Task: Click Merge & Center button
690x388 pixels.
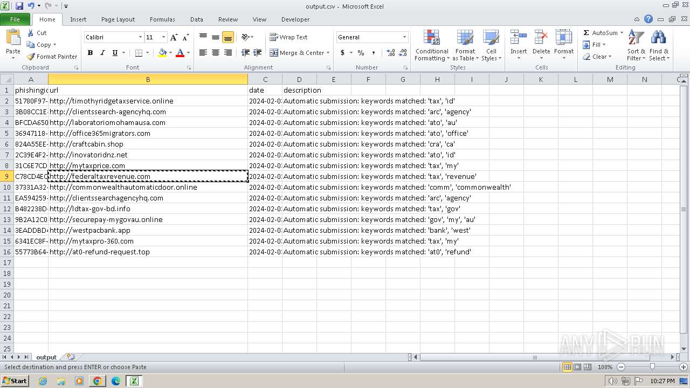Action: point(296,53)
